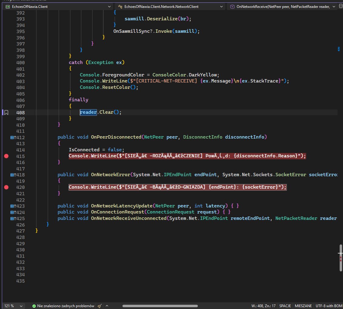
Task: Expand the caret beside the broom icon
Action: [107, 306]
